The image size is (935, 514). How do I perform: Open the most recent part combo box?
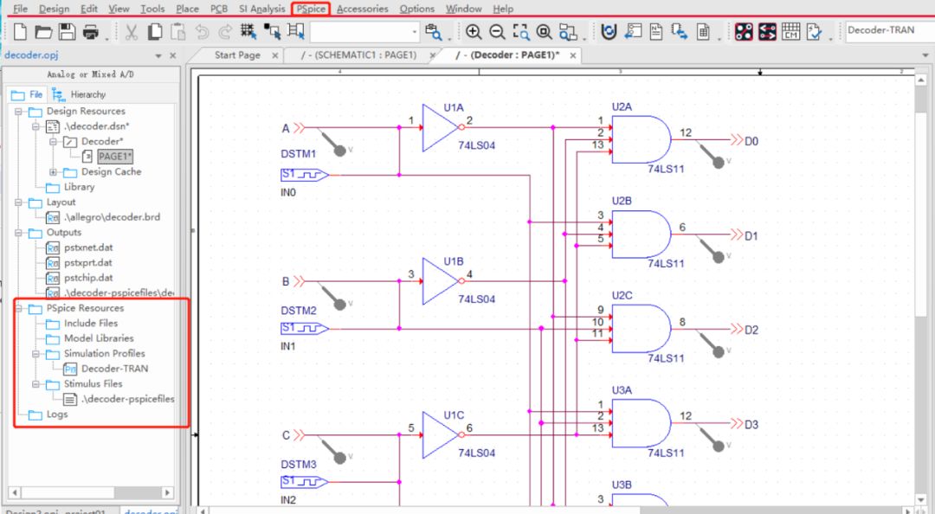click(365, 32)
